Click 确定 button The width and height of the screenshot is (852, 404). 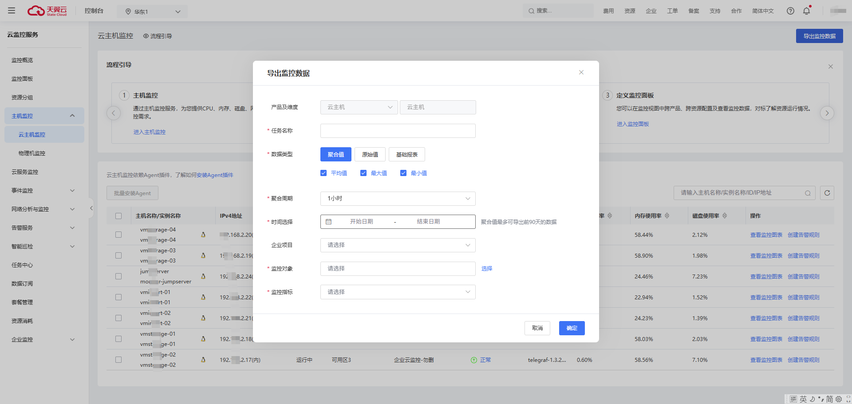572,328
